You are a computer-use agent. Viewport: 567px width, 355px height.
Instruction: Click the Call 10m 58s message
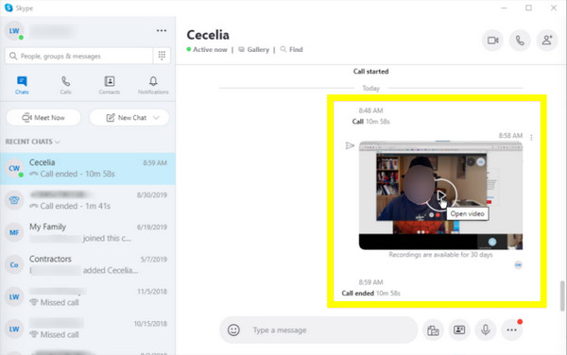tap(371, 122)
